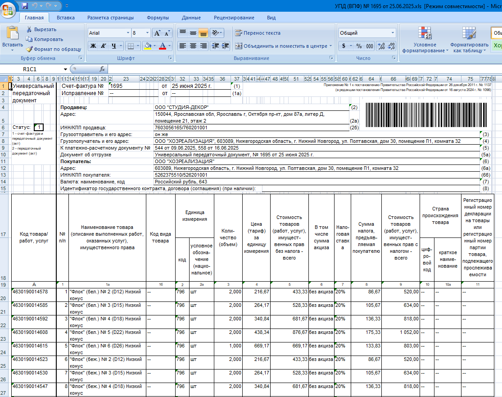Toggle underline (Ч) formatting
Image resolution: width=502 pixels, height=397 pixels.
[113, 46]
